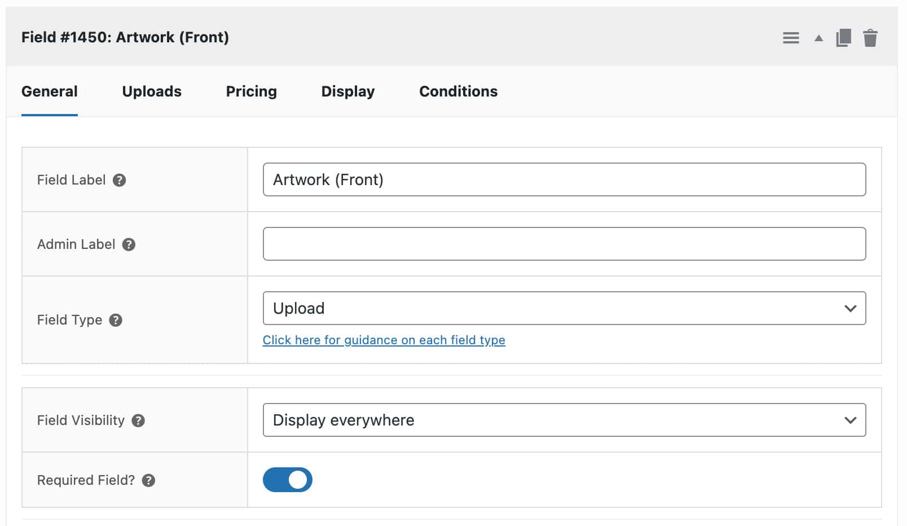Open the Conditions tab
Screen dimensions: 907x526
click(458, 91)
